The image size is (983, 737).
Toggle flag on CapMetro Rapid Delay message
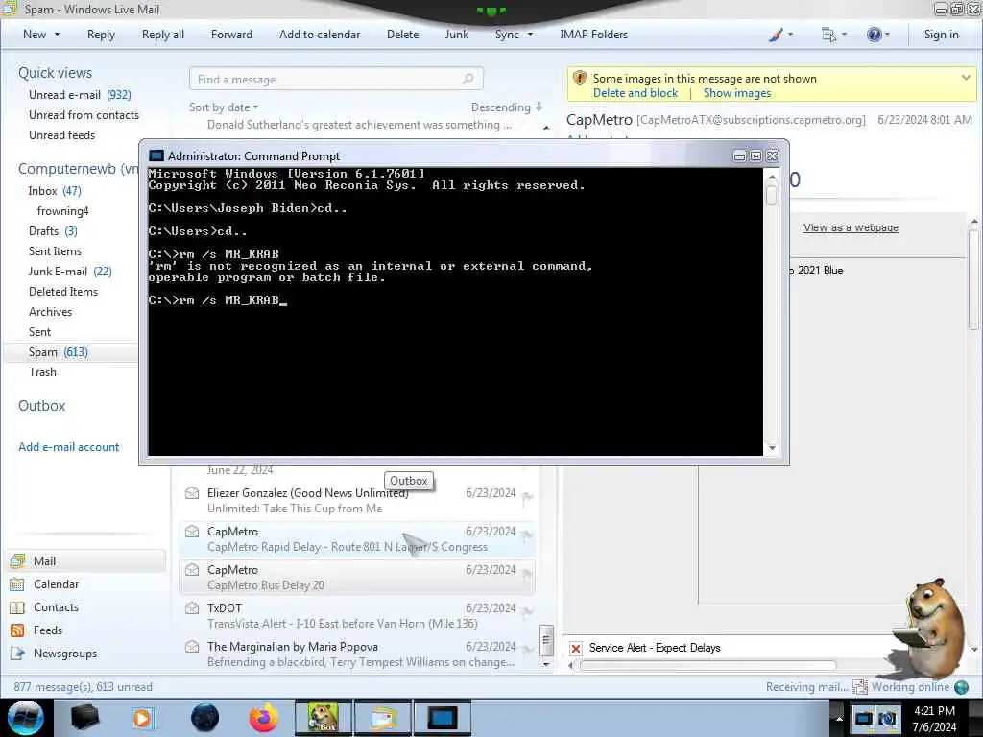527,535
